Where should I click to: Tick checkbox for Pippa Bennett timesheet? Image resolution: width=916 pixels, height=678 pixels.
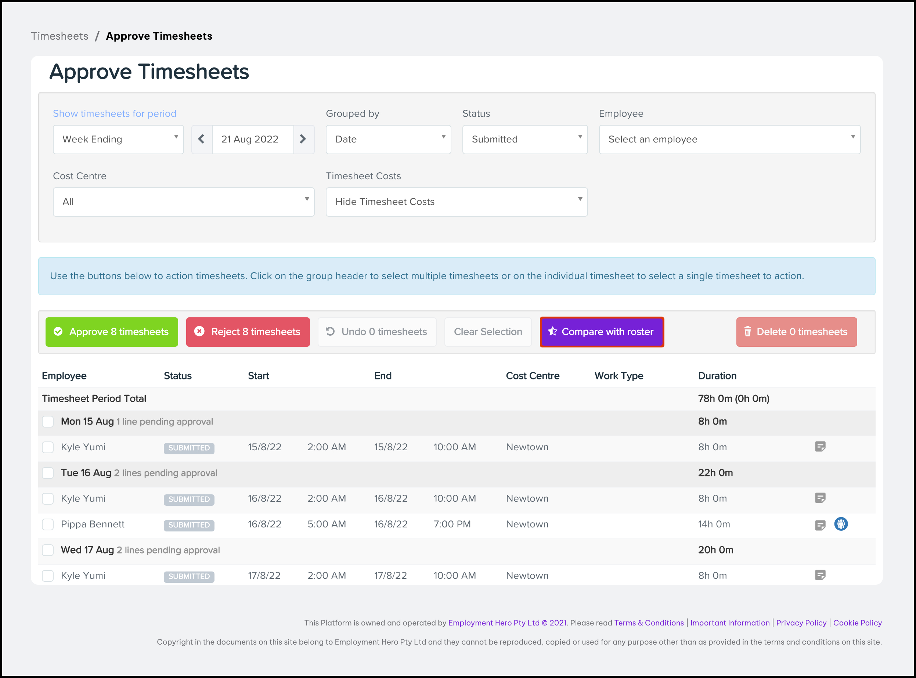(48, 524)
